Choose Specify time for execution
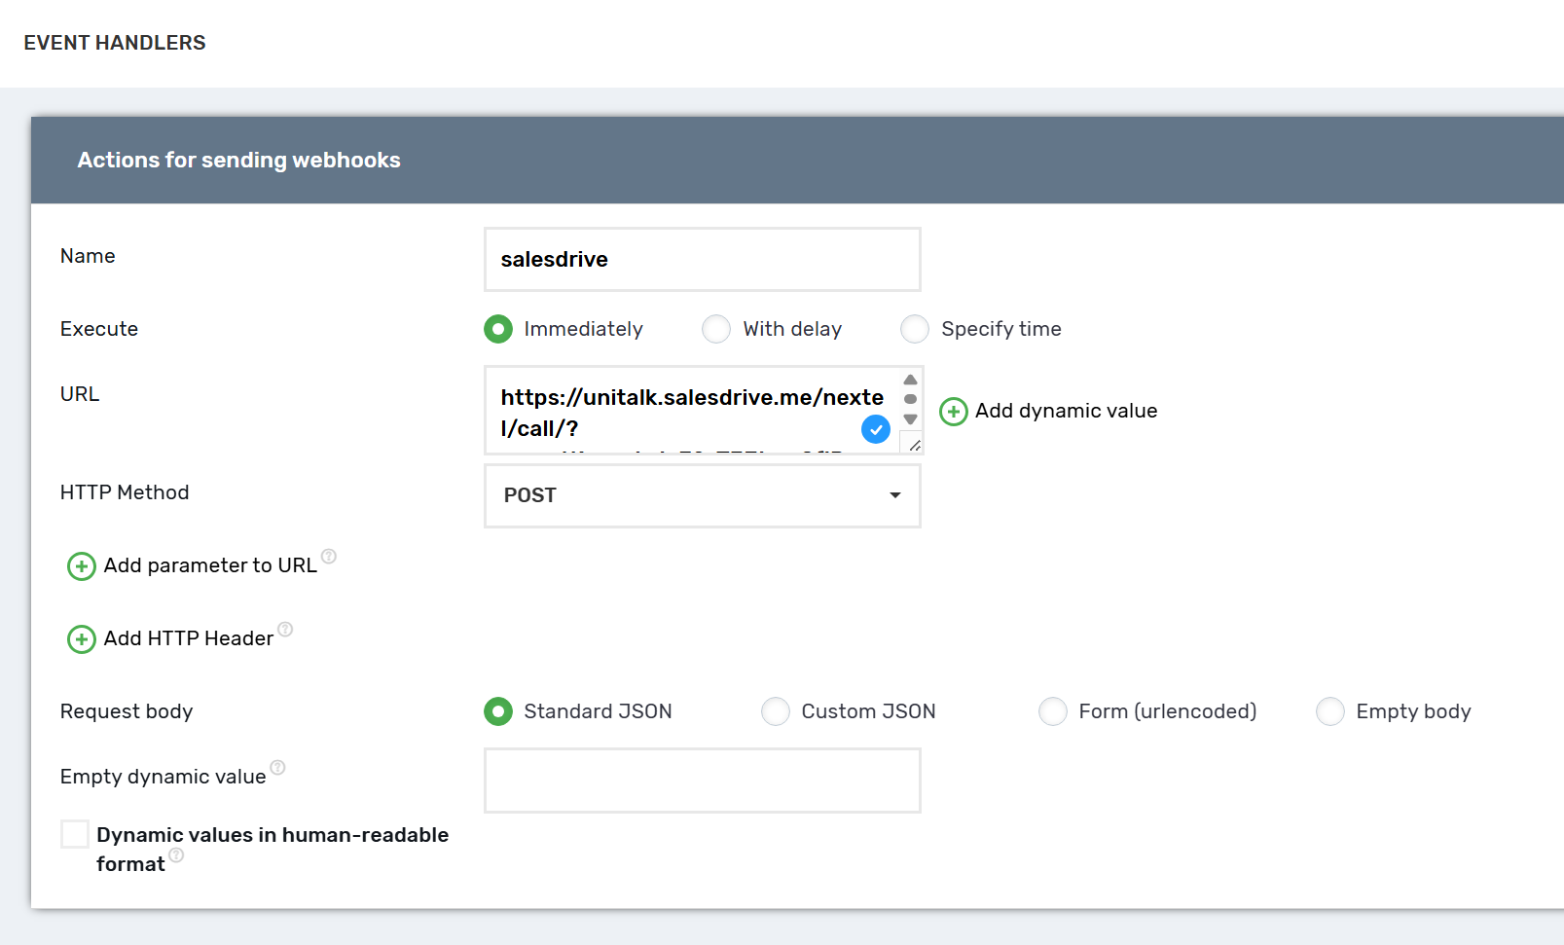1564x945 pixels. click(915, 329)
